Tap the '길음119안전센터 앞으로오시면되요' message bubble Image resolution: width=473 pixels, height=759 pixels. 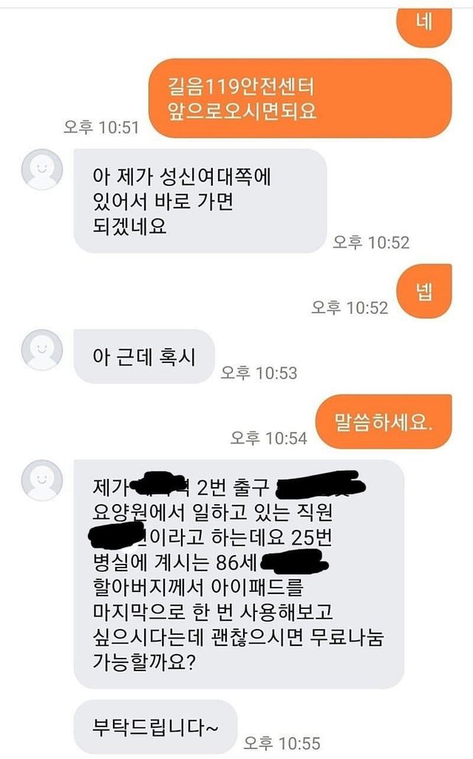click(x=300, y=98)
